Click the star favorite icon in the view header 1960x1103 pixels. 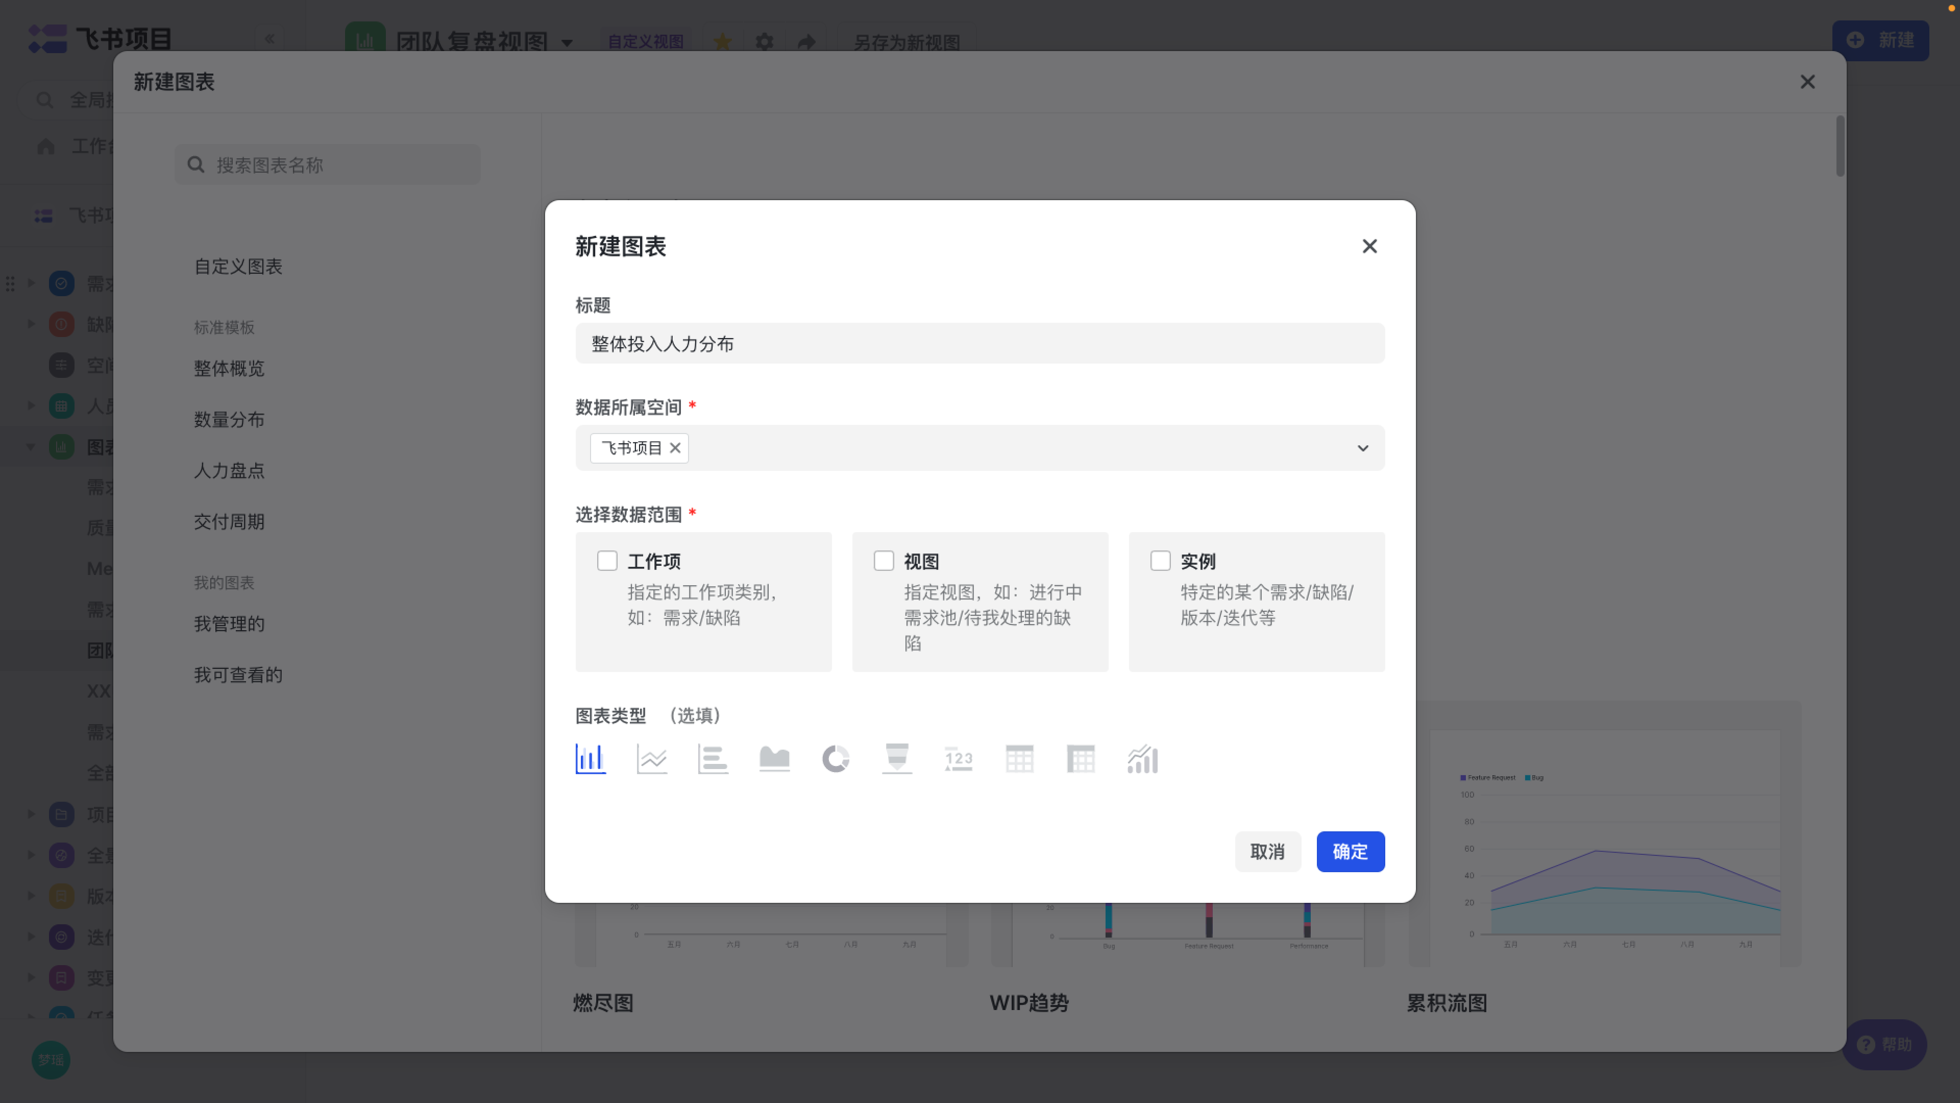723,41
